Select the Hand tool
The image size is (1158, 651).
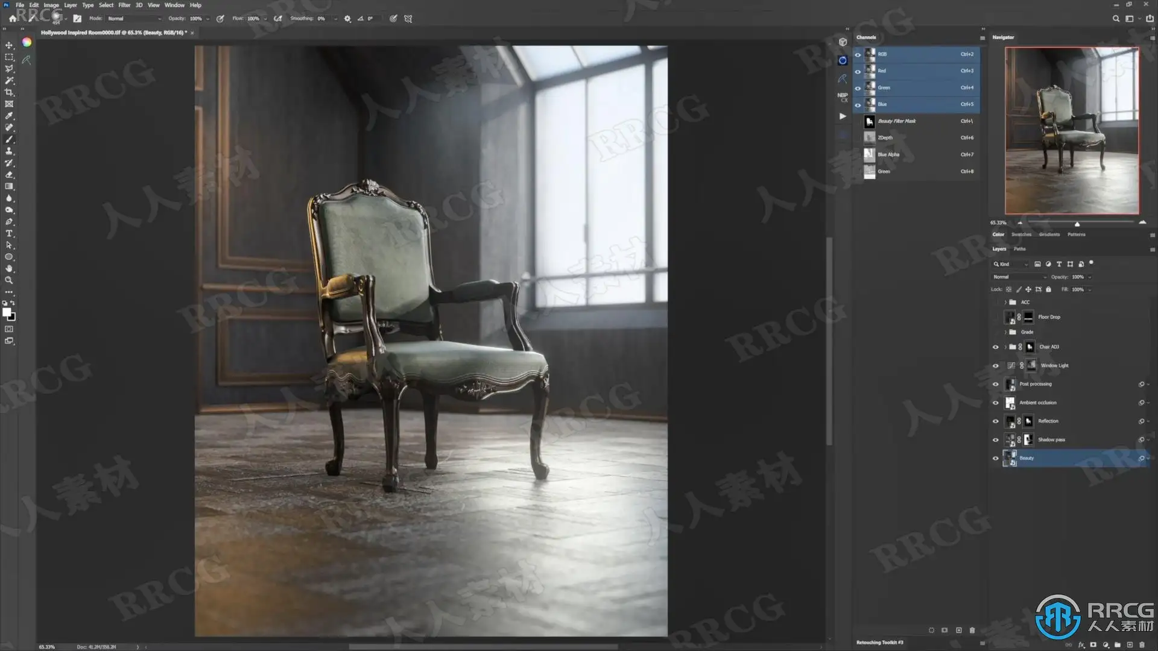point(9,269)
